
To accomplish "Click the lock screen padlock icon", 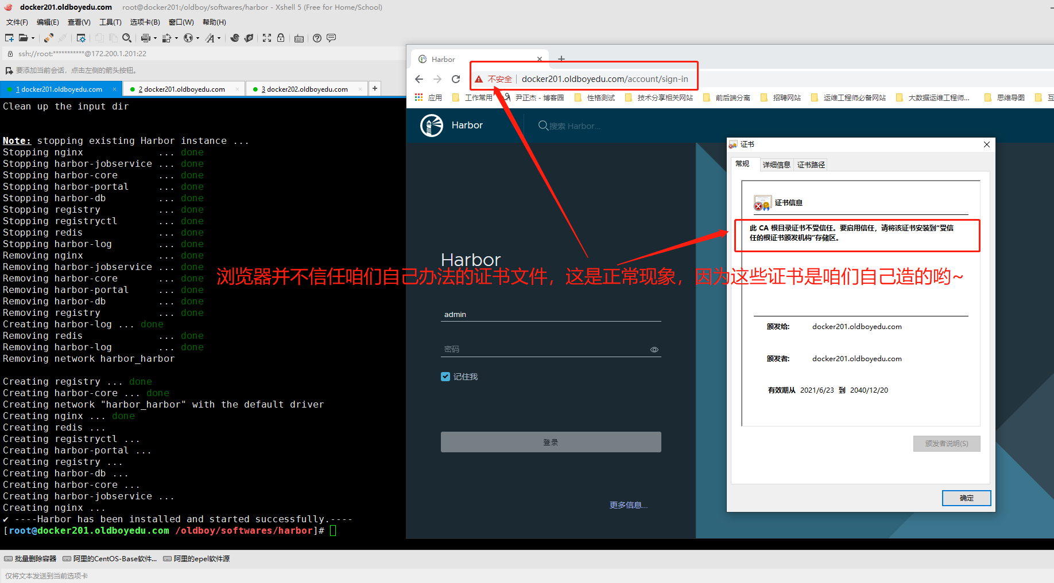I will click(281, 38).
